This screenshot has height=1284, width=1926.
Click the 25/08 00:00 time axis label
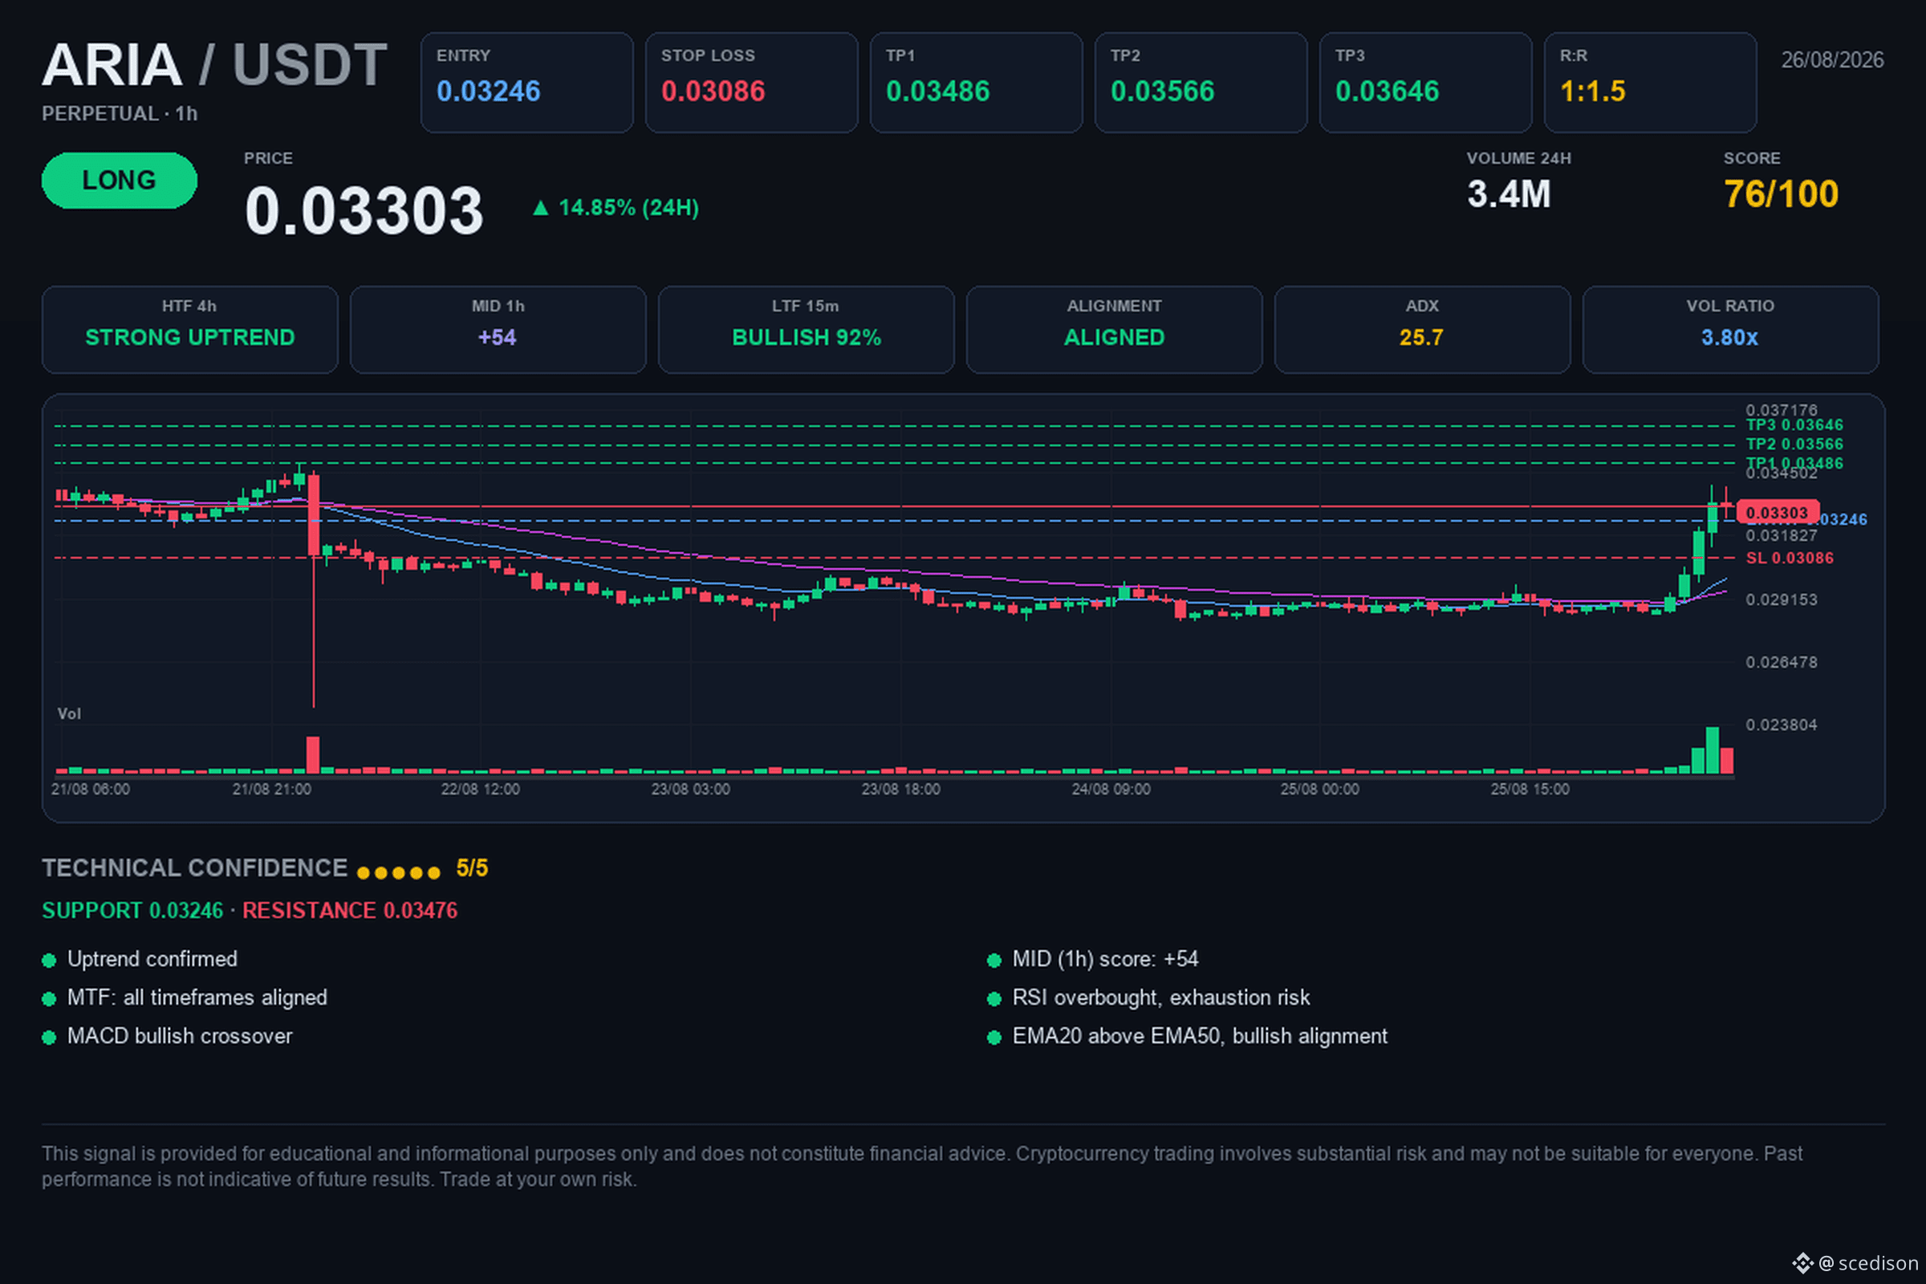click(x=1320, y=790)
